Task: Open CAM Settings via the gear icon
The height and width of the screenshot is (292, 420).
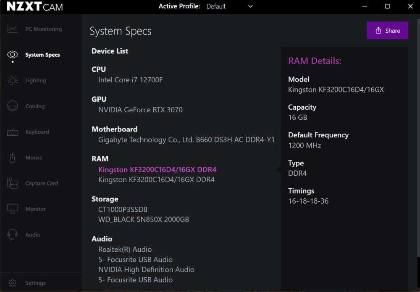Action: [x=12, y=283]
